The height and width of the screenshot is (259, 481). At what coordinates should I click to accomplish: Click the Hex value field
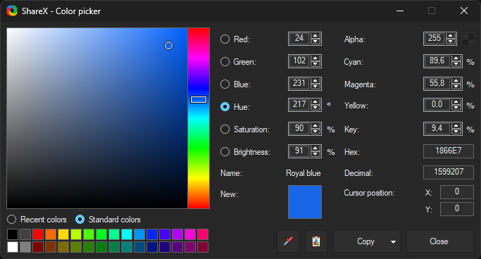[449, 151]
